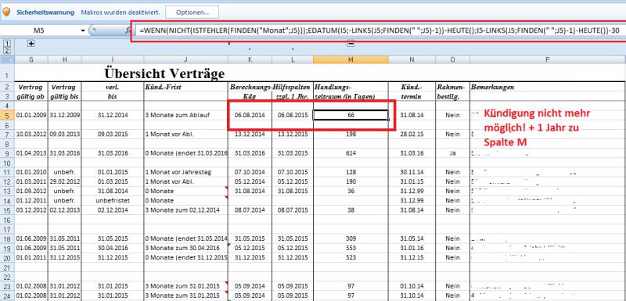Select cell 01.10.14 in row 23

point(412,286)
